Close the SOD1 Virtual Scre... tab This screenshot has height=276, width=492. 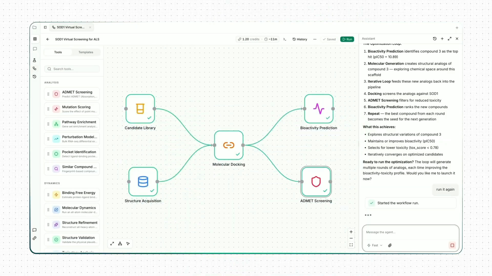(x=90, y=27)
